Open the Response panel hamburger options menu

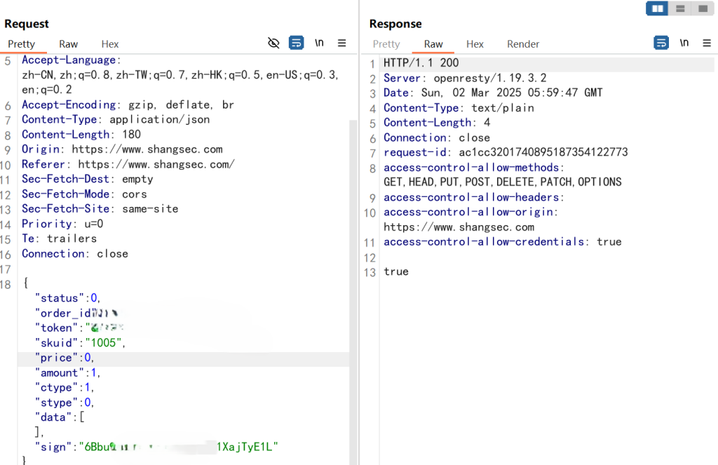pyautogui.click(x=706, y=43)
